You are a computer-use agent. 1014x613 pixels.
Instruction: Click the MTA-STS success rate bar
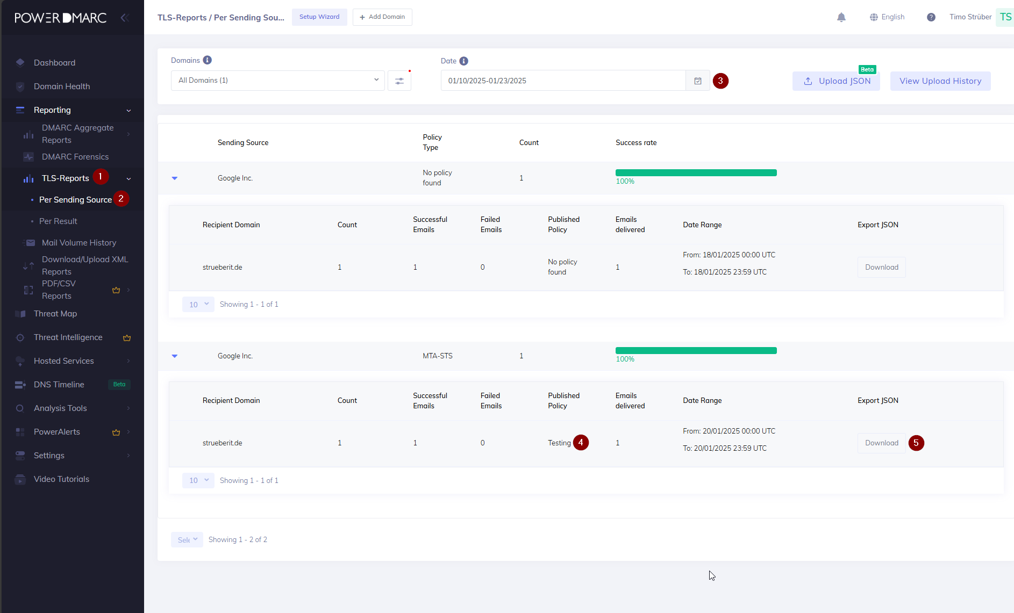pyautogui.click(x=696, y=351)
